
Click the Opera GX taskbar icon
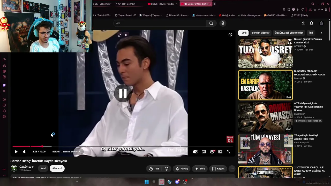click(162, 182)
